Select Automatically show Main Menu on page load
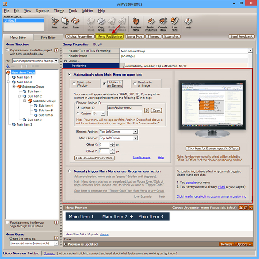259x259 pixels. [x=69, y=75]
